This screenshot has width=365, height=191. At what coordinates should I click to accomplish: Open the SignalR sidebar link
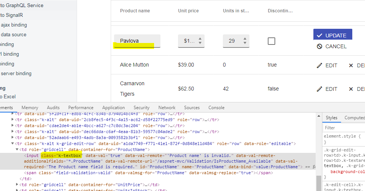tap(11, 15)
